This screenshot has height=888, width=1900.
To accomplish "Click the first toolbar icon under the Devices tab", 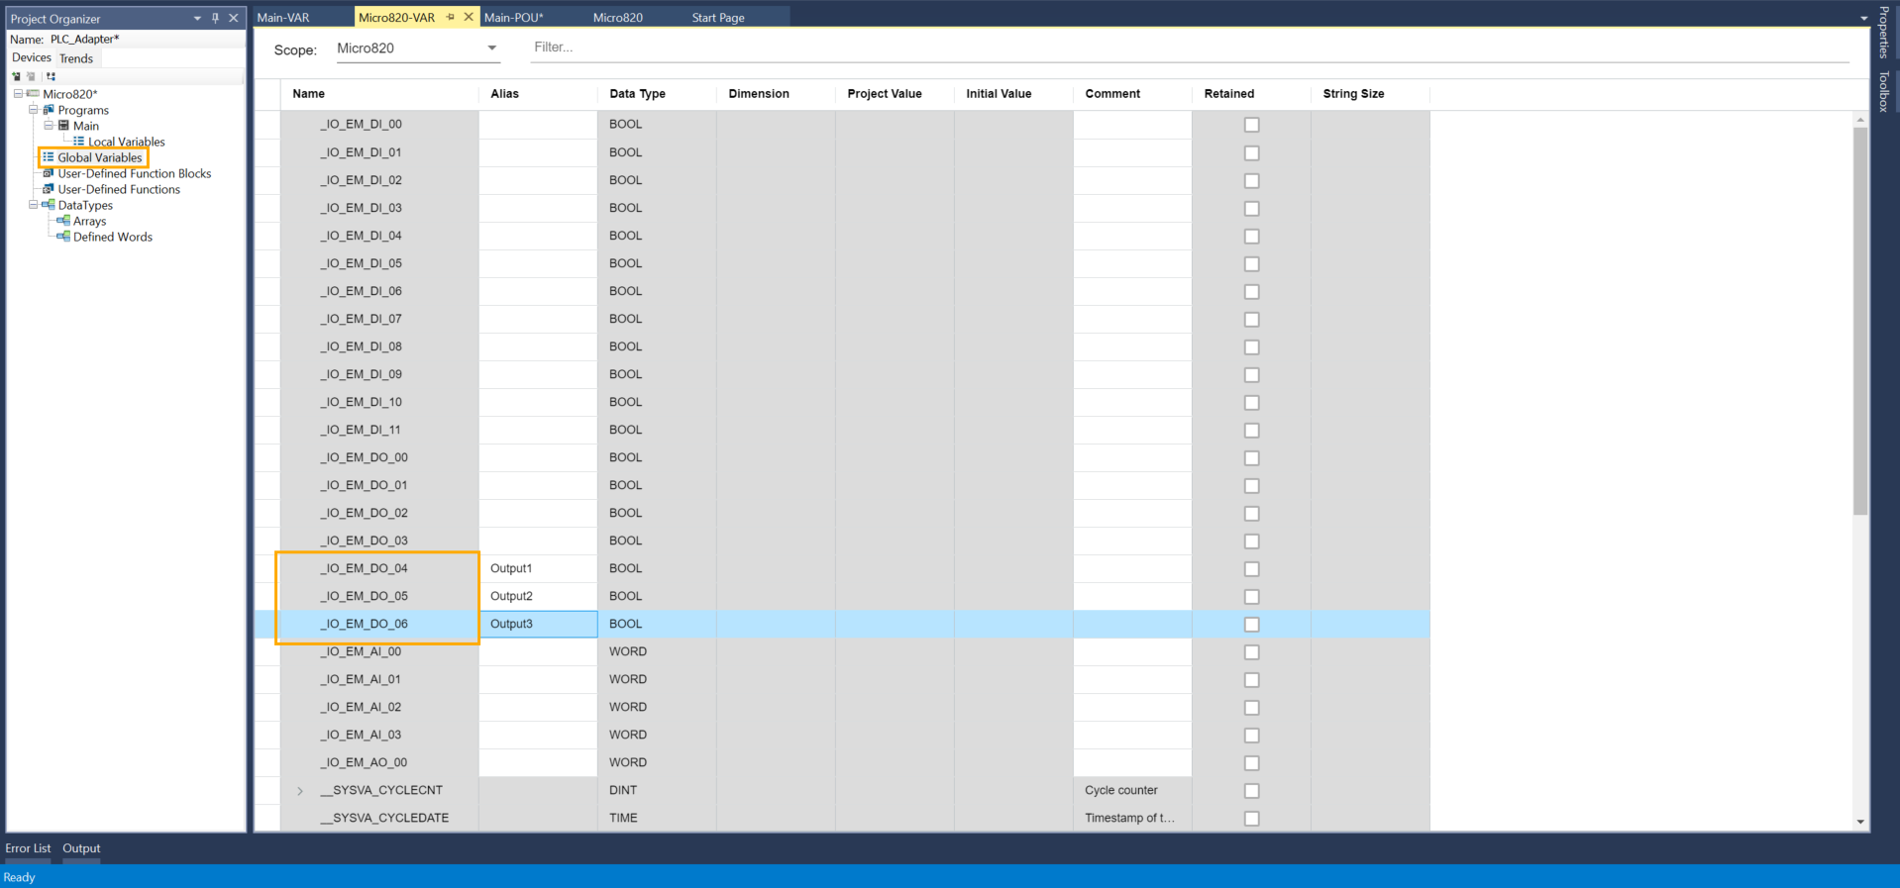I will pos(16,76).
